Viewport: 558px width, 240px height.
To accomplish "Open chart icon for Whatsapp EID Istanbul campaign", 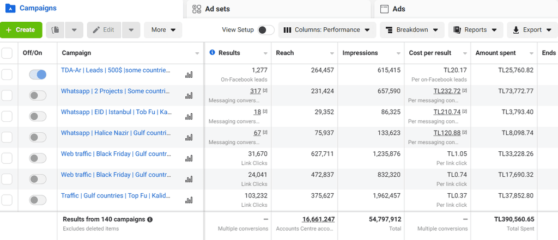I will tap(189, 116).
